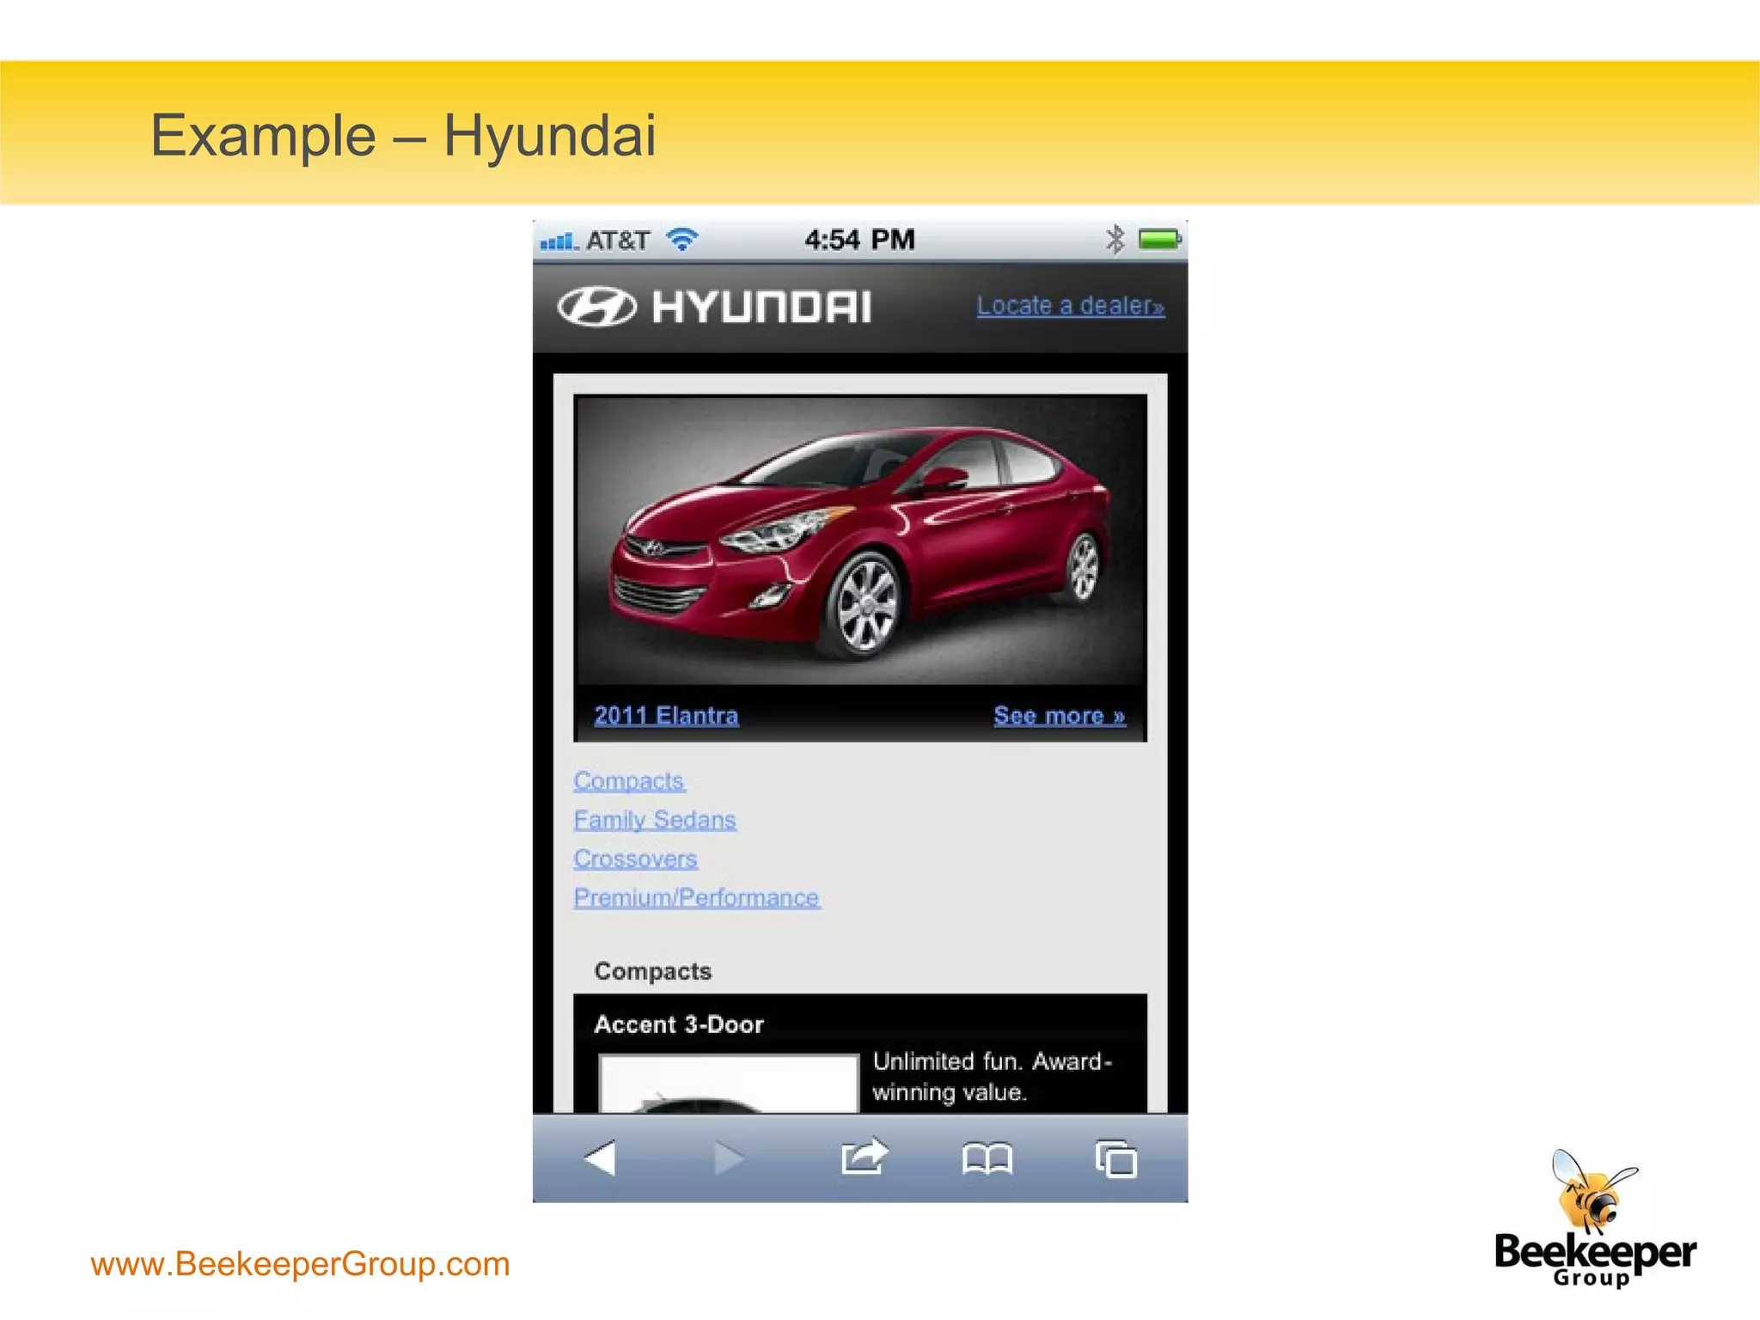This screenshot has height=1320, width=1760.
Task: Click the AT&T carrier label
Action: (618, 240)
